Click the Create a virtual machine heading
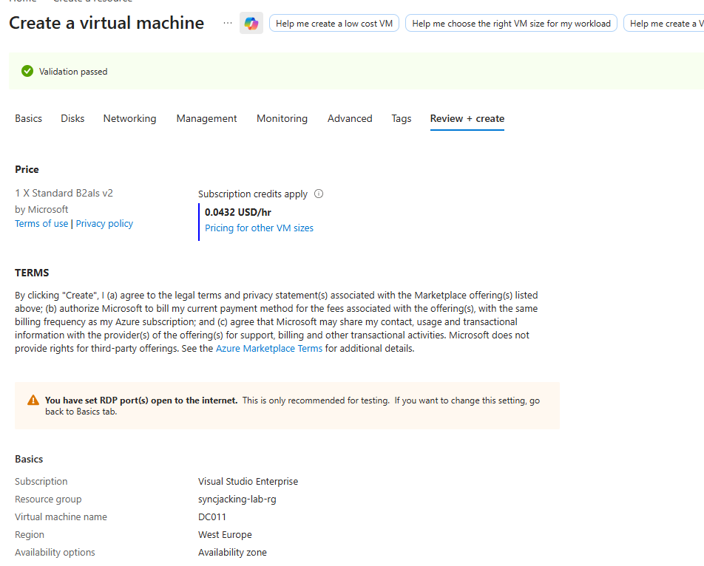The width and height of the screenshot is (704, 566). click(106, 23)
